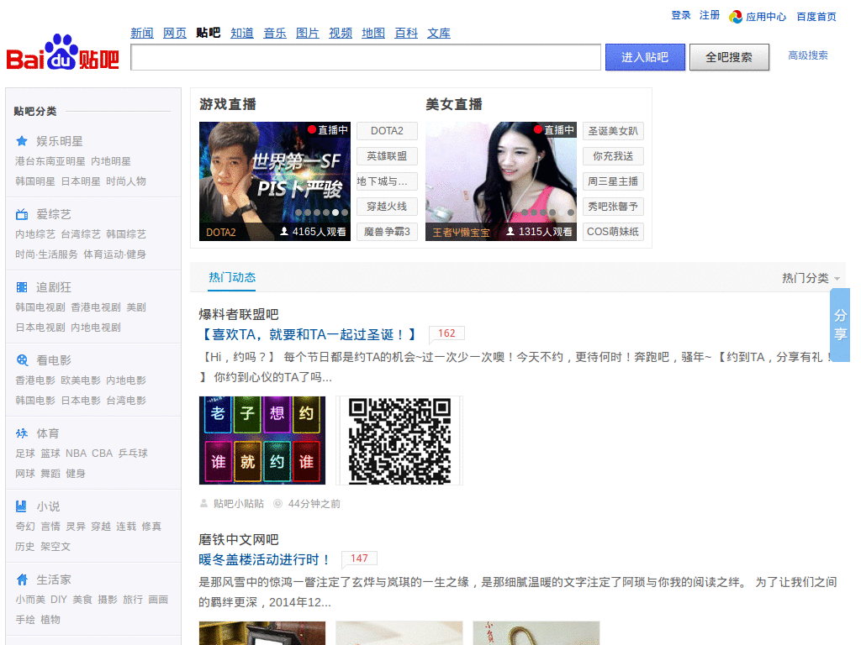Viewport: 861px width, 645px height.
Task: Open the 新闻 navigation link
Action: (142, 33)
